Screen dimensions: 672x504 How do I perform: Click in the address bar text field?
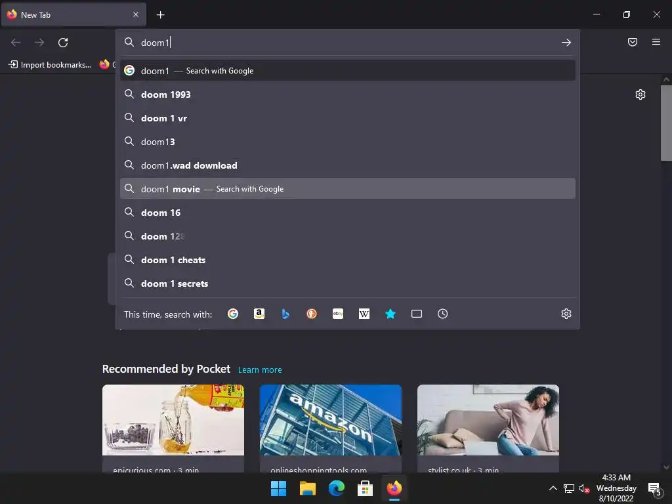click(x=347, y=43)
